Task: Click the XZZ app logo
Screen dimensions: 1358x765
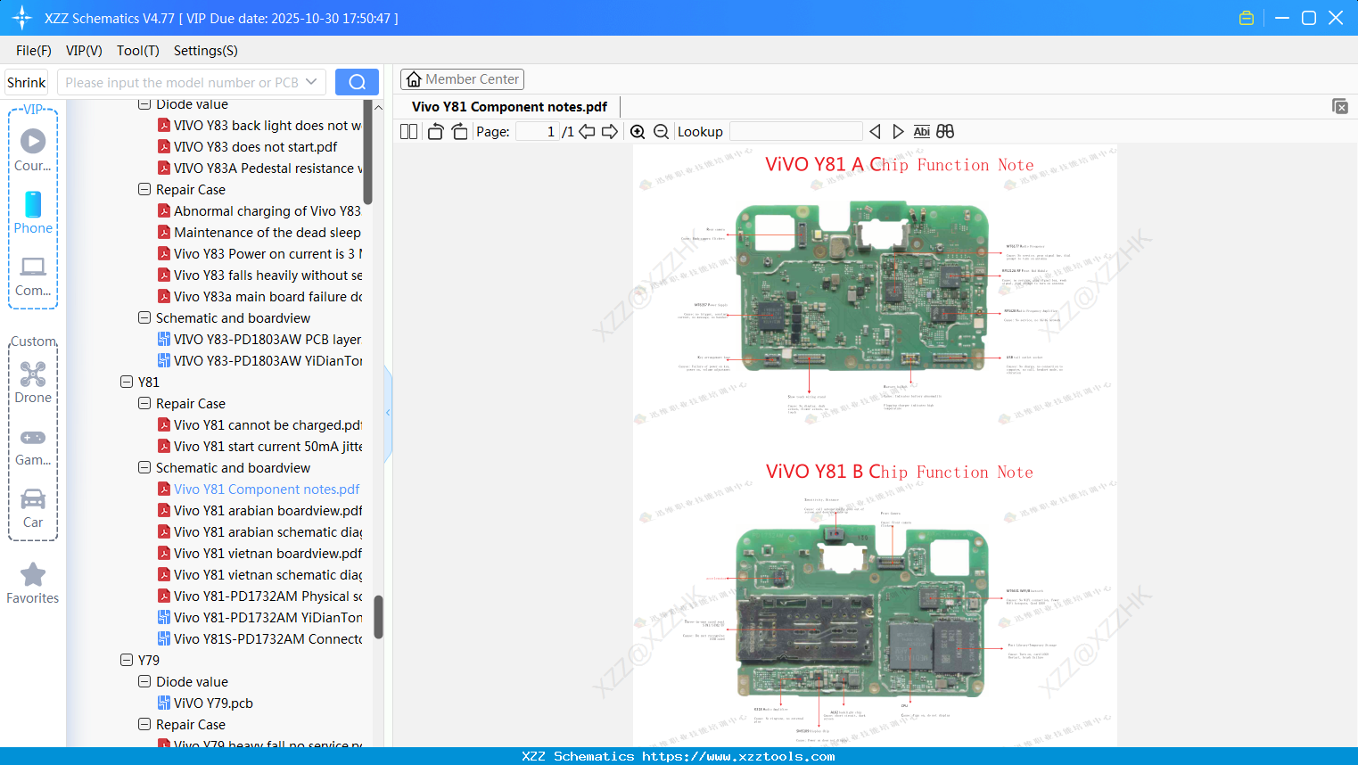Action: (x=21, y=18)
